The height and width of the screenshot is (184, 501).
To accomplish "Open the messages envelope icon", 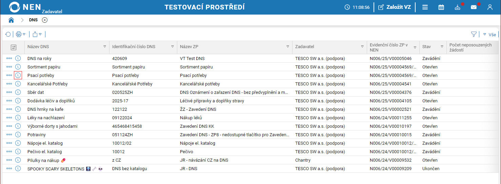I will 474,7.
